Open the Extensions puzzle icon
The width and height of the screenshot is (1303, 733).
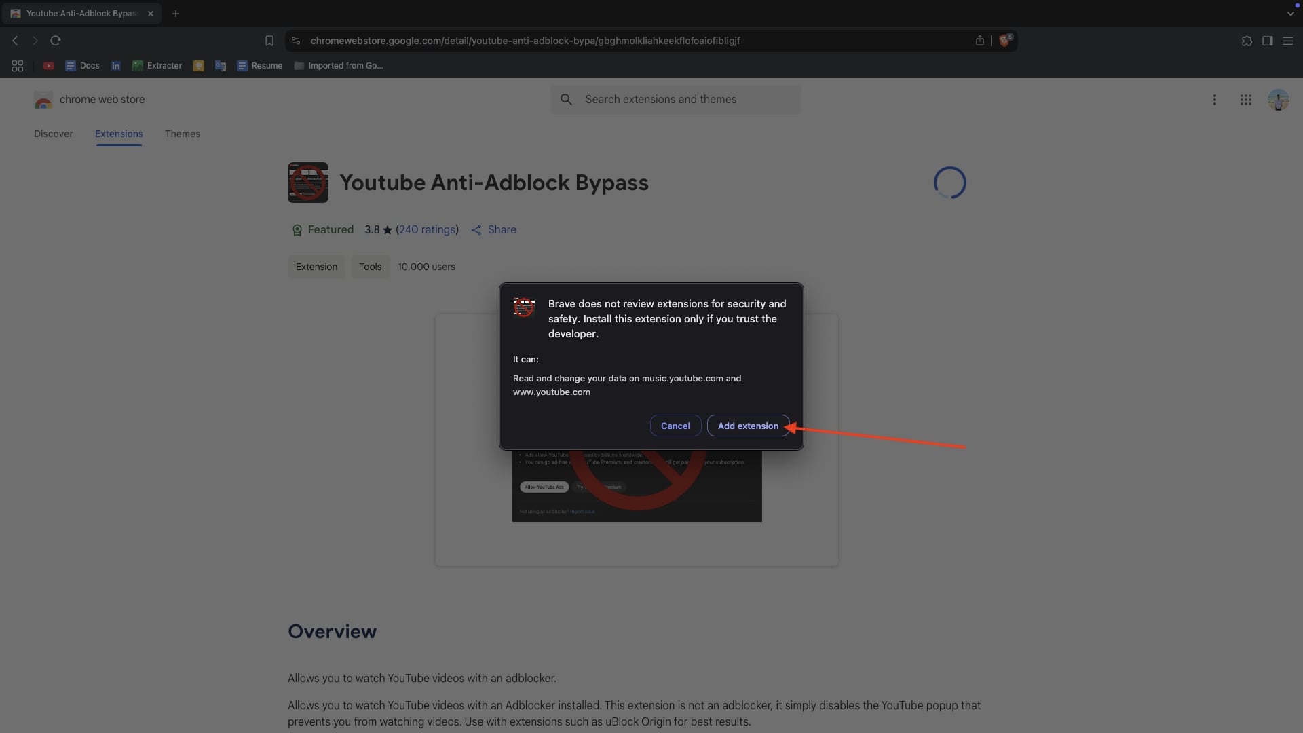1246,41
